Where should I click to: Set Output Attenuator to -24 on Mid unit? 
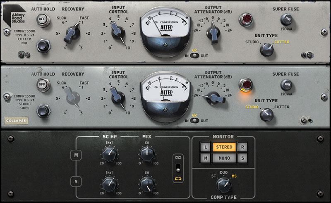(195, 30)
